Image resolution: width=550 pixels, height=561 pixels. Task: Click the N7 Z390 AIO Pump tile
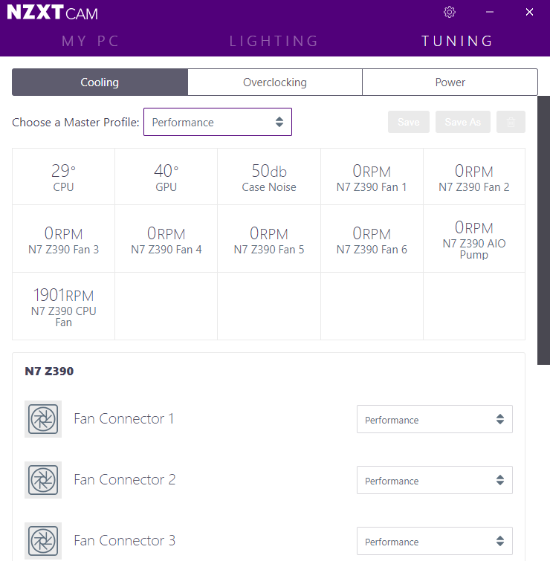click(474, 239)
